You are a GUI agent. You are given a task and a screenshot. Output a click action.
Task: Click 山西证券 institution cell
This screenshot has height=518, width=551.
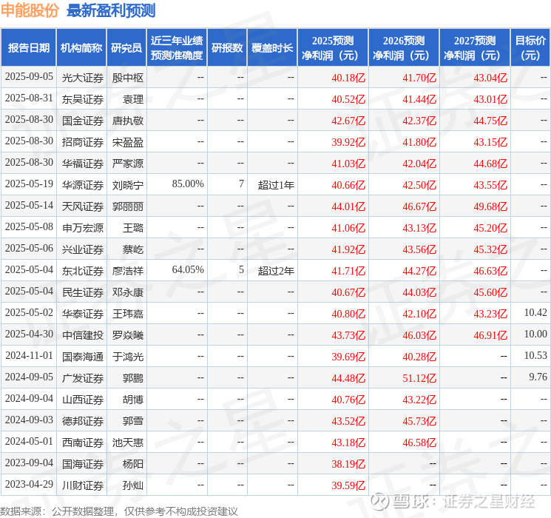point(83,400)
